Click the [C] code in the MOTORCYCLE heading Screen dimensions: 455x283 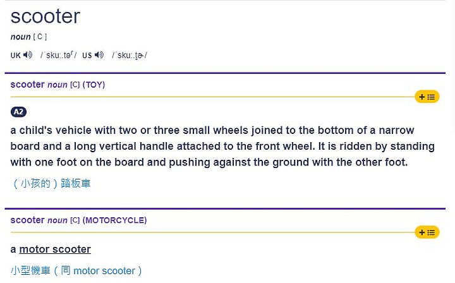tap(75, 220)
